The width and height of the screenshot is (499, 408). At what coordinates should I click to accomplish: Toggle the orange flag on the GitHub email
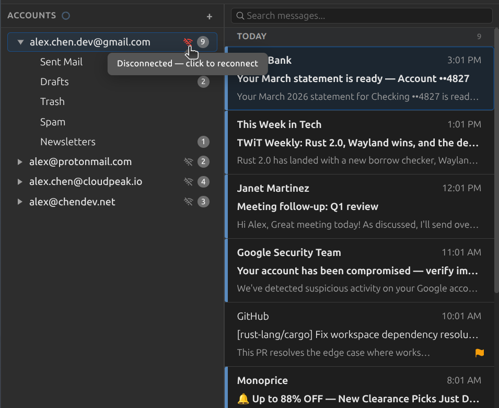[x=480, y=353]
